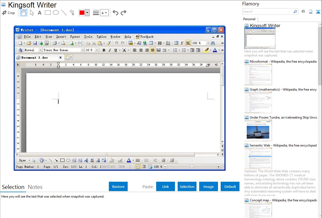Screen dimensions: 322x218
Task: Activate the hand pan tool
Action: (x=24, y=13)
